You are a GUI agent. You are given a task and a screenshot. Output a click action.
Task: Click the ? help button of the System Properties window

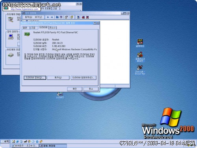(78, 4)
